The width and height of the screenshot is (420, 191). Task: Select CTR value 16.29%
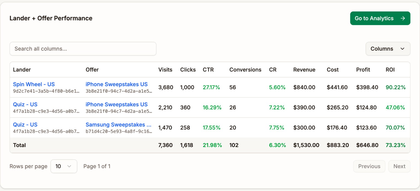click(212, 108)
